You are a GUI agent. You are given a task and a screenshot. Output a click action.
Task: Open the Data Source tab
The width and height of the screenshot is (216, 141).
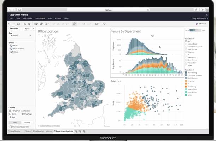14,131
